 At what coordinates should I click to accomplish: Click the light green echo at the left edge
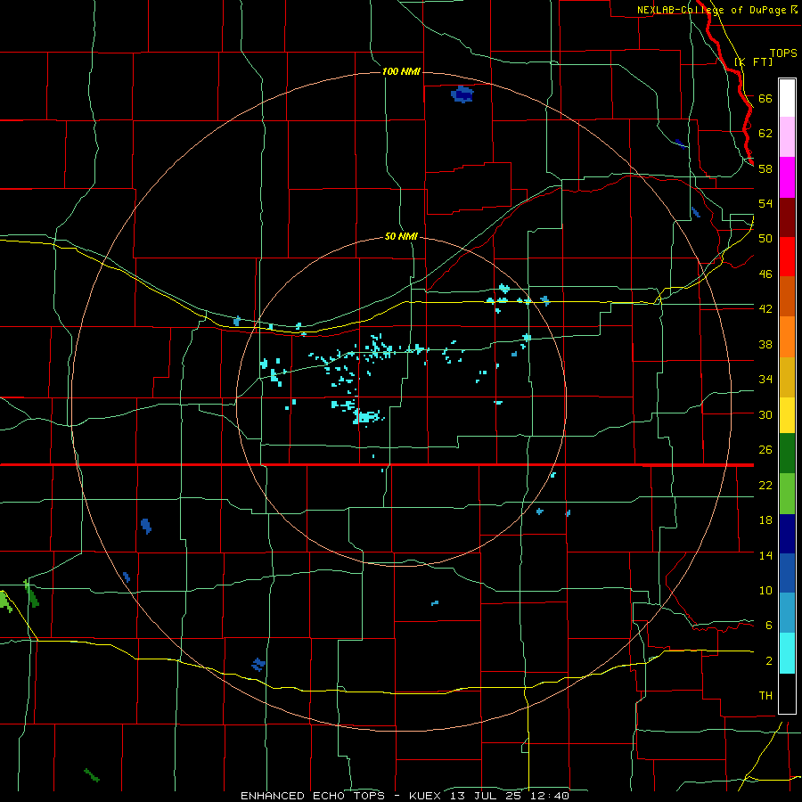[x=5, y=601]
